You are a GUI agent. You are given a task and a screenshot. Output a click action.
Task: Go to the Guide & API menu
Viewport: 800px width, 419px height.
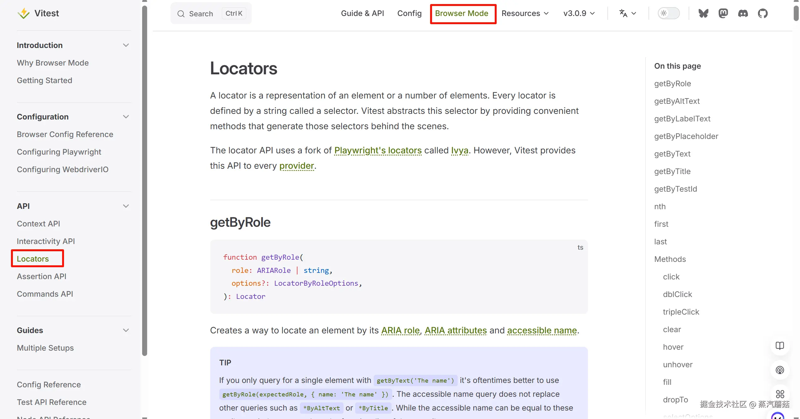(x=362, y=13)
